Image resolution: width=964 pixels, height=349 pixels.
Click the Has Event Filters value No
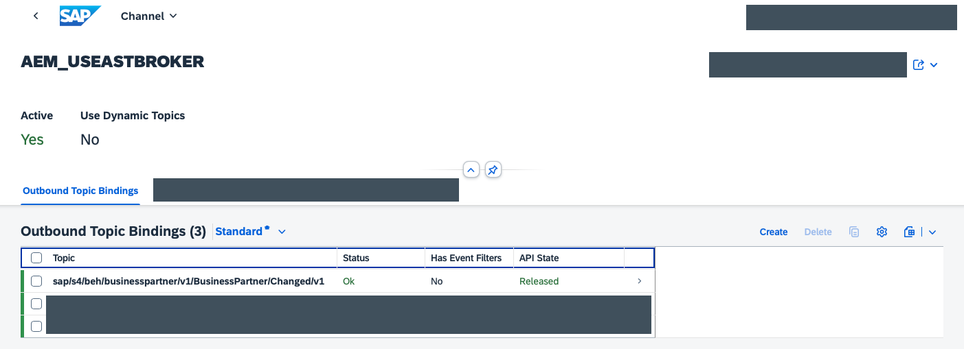[437, 281]
